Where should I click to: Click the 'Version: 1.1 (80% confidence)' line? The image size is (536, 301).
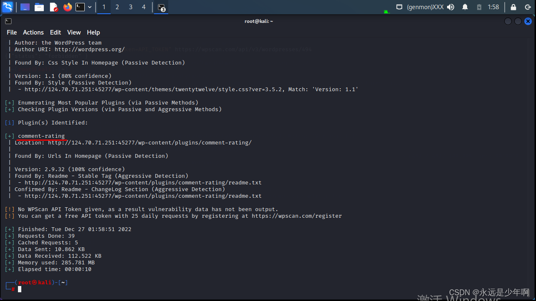coord(63,76)
